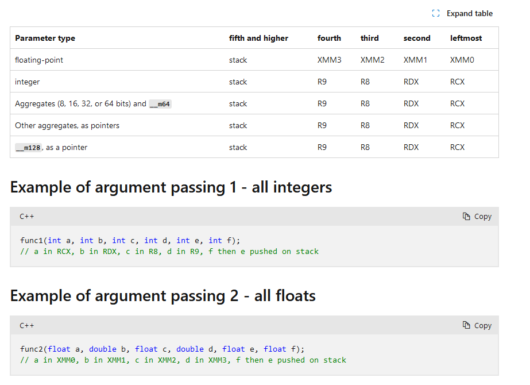Image resolution: width=530 pixels, height=385 pixels.
Task: Select the __m64 inline code in table
Action: [x=160, y=104]
